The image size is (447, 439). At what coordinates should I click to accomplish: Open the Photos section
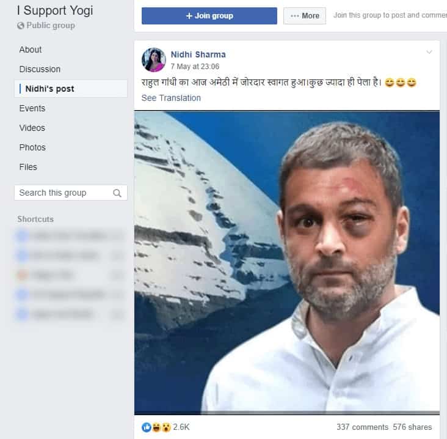pos(32,147)
